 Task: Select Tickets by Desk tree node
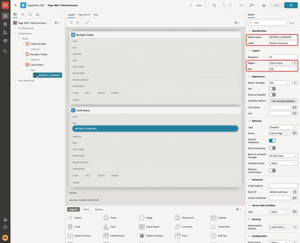38,44
